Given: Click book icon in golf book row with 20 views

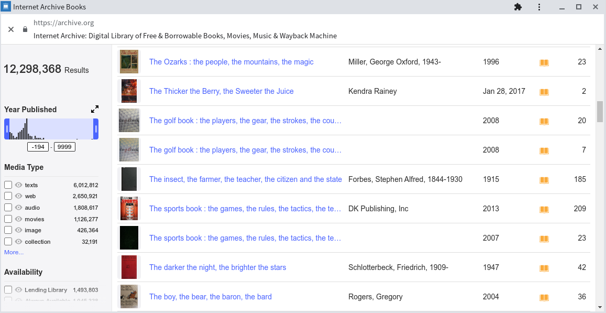Looking at the screenshot, I should pos(544,121).
